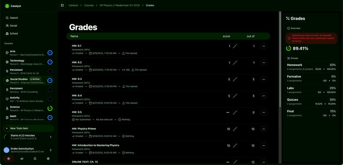Click the green ring beside 89.41%
The height and width of the screenshot is (165, 343).
tap(289, 48)
